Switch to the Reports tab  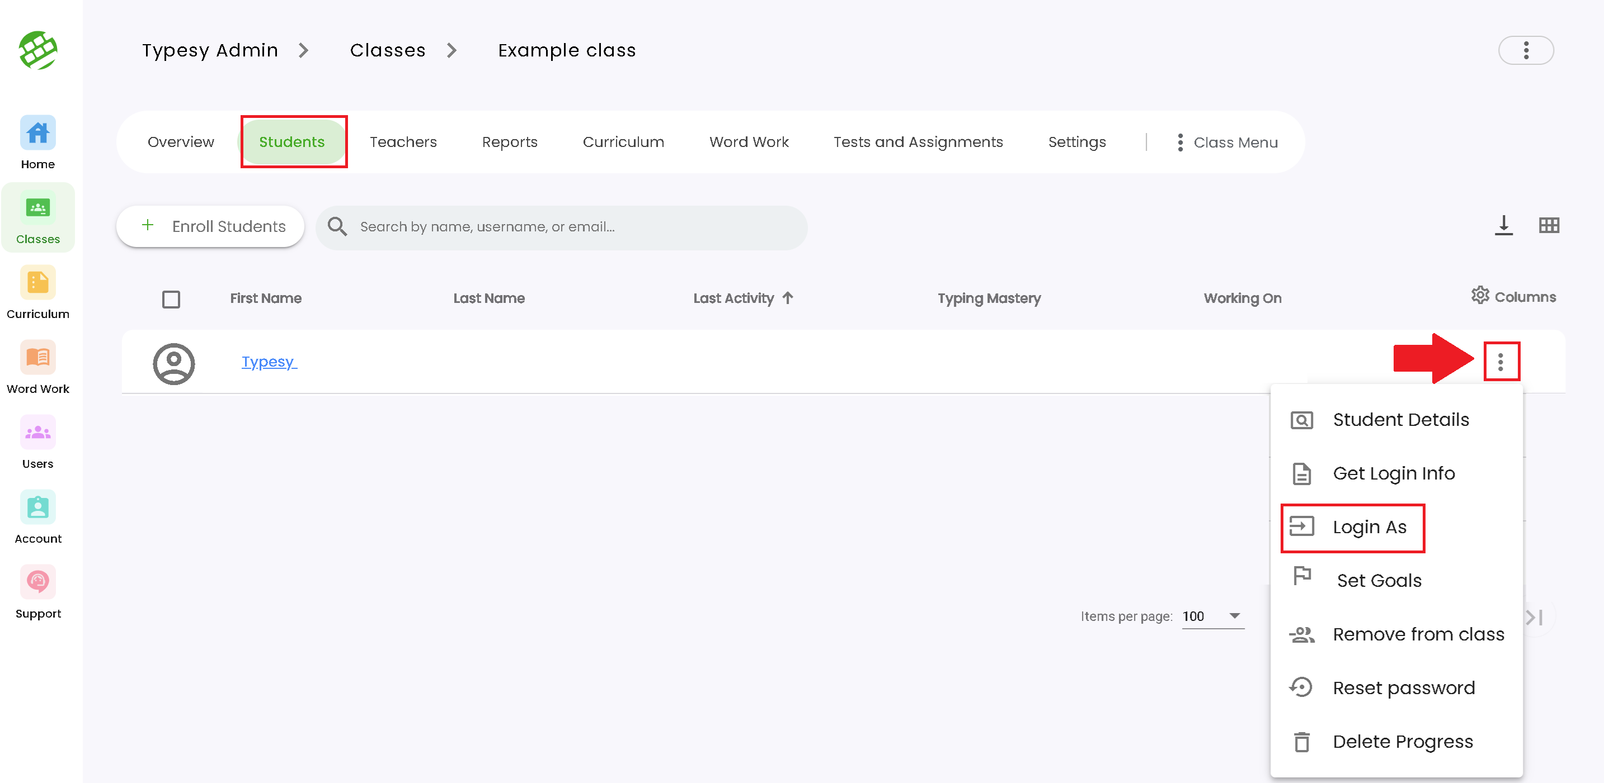pyautogui.click(x=509, y=142)
